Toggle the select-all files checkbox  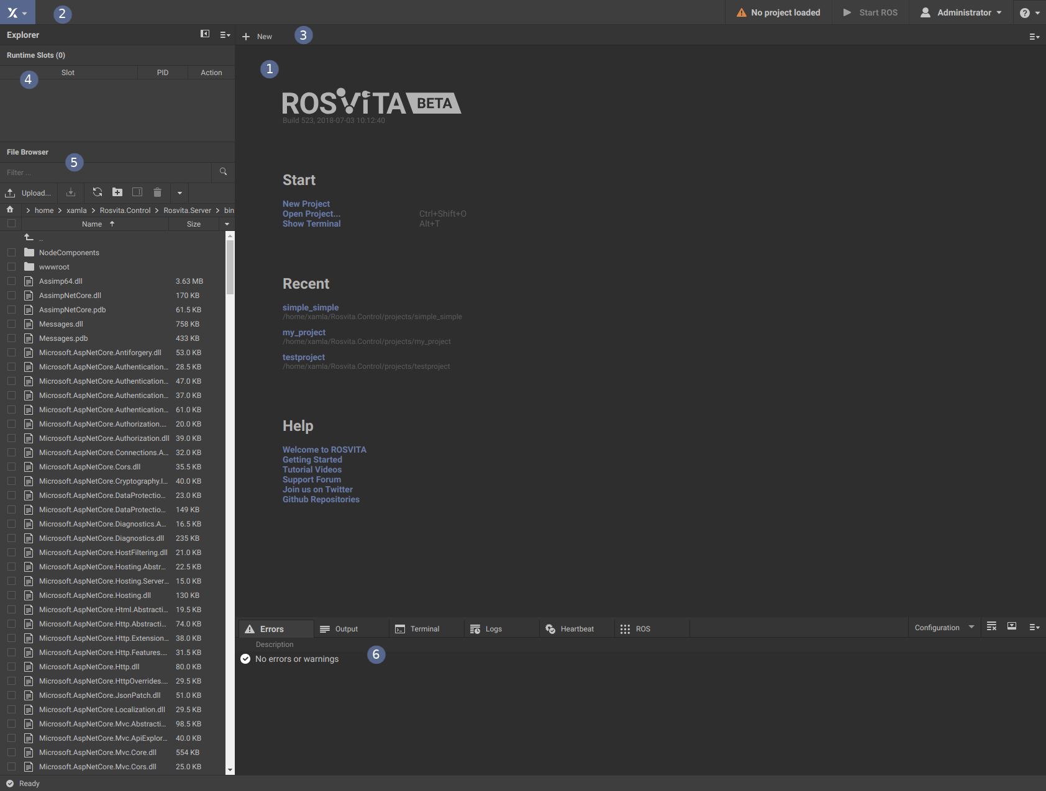click(x=11, y=224)
